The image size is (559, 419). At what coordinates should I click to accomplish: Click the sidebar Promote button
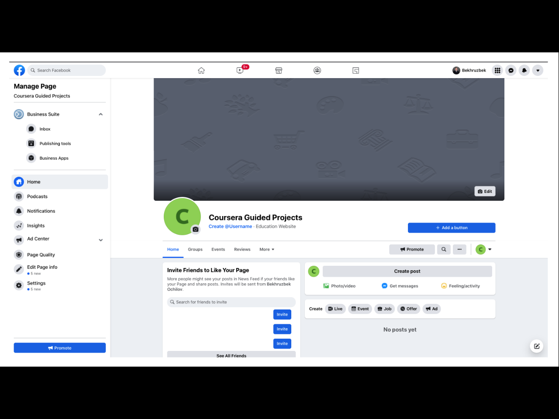click(x=60, y=348)
